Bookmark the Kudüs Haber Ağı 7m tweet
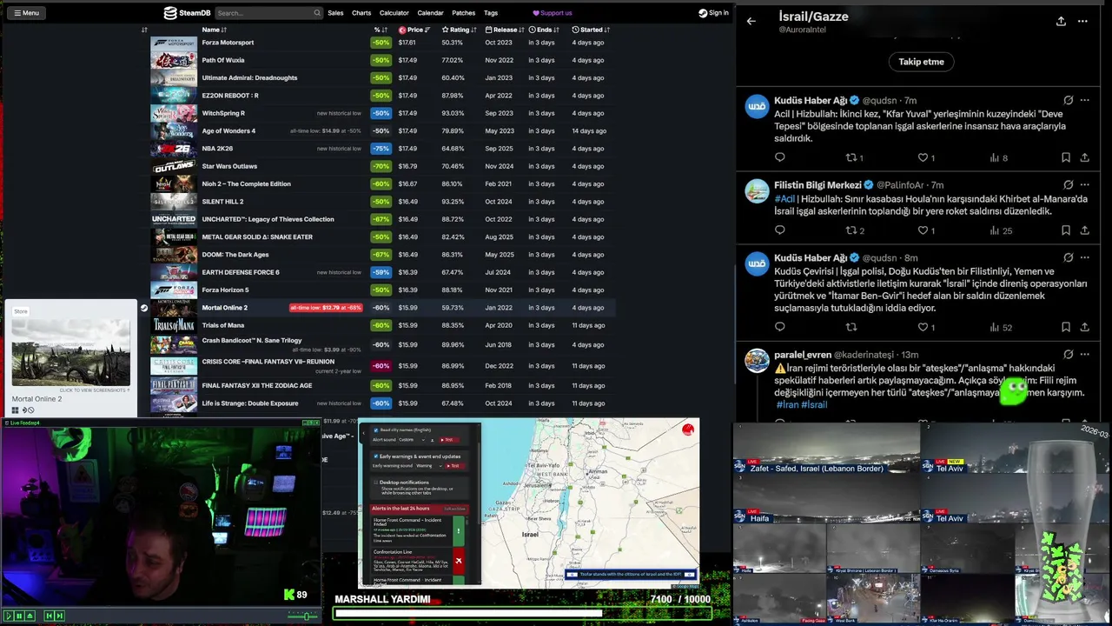Image resolution: width=1112 pixels, height=626 pixels. point(1065,157)
